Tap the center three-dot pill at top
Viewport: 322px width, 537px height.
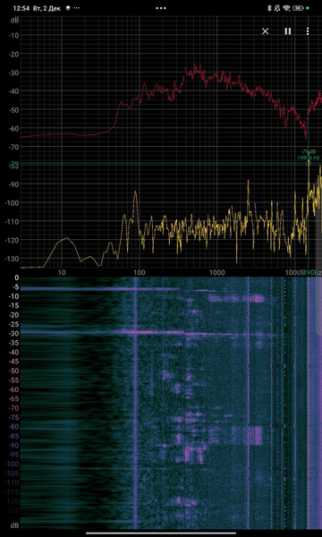tap(161, 8)
